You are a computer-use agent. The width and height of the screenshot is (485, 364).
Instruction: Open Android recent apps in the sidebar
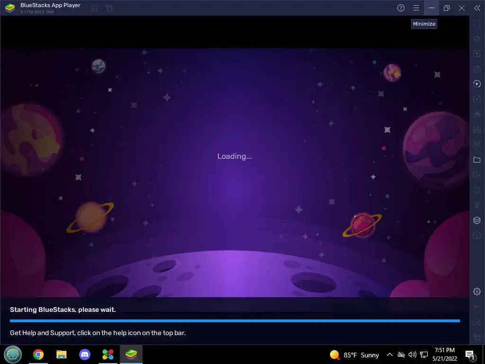coord(477,337)
